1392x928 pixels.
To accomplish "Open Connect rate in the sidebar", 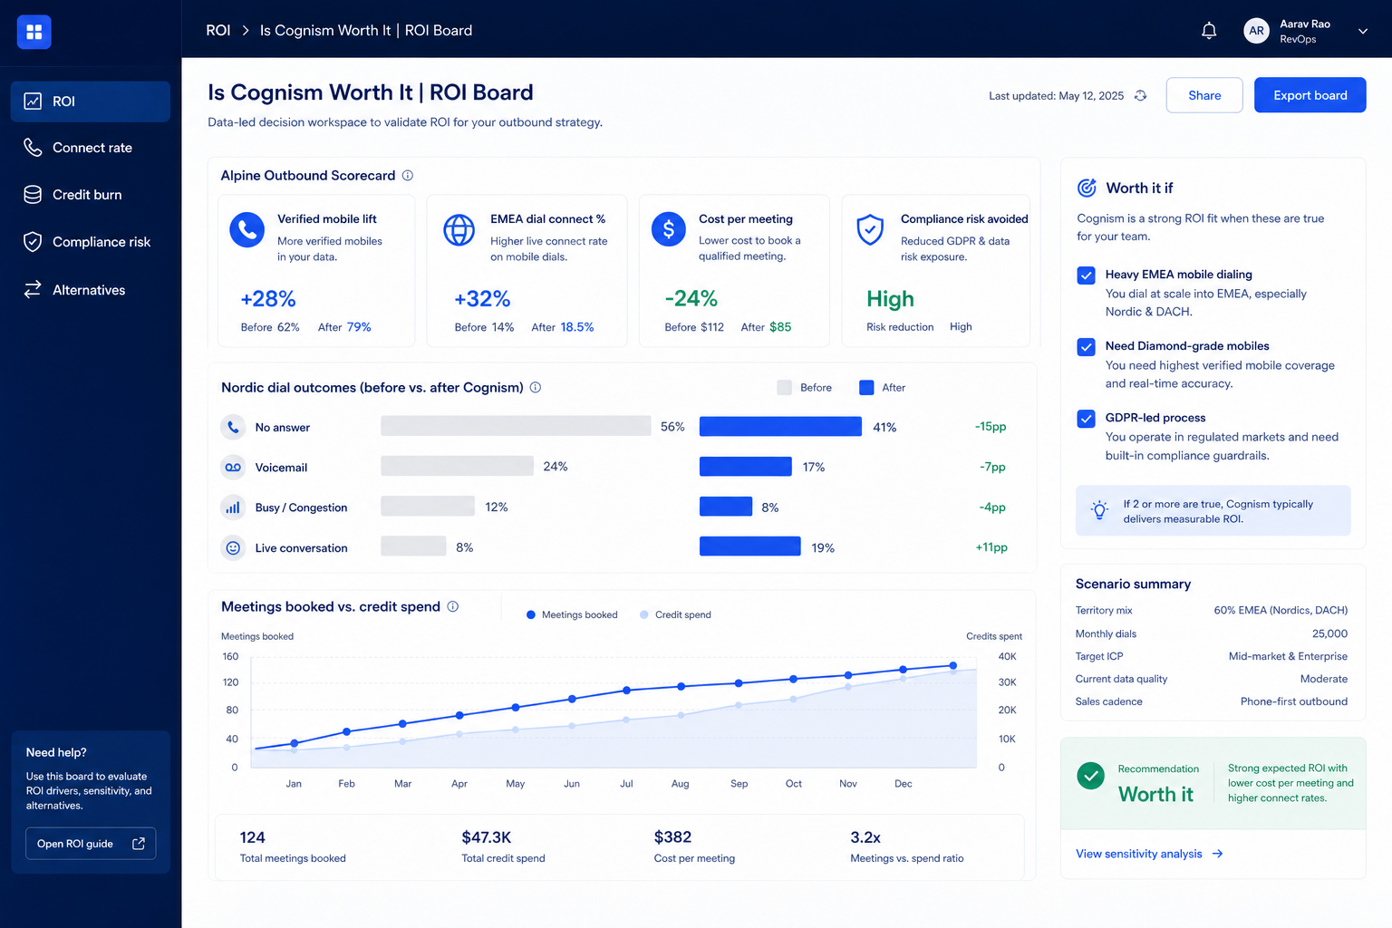I will (91, 148).
